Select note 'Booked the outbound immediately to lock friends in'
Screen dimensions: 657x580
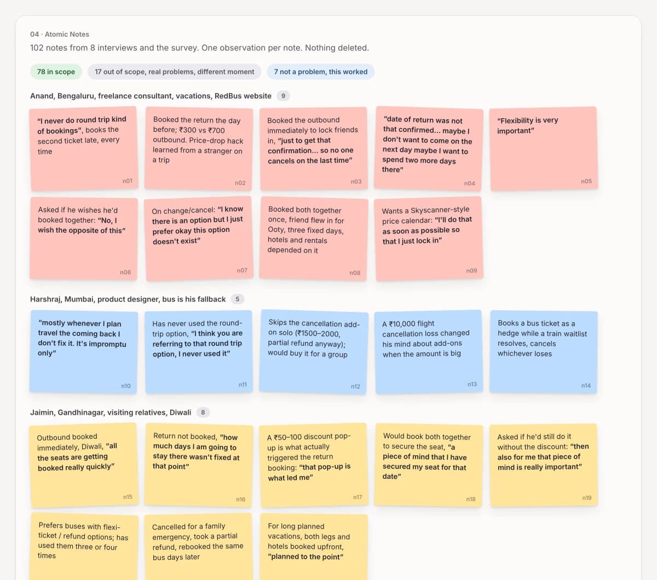point(313,149)
